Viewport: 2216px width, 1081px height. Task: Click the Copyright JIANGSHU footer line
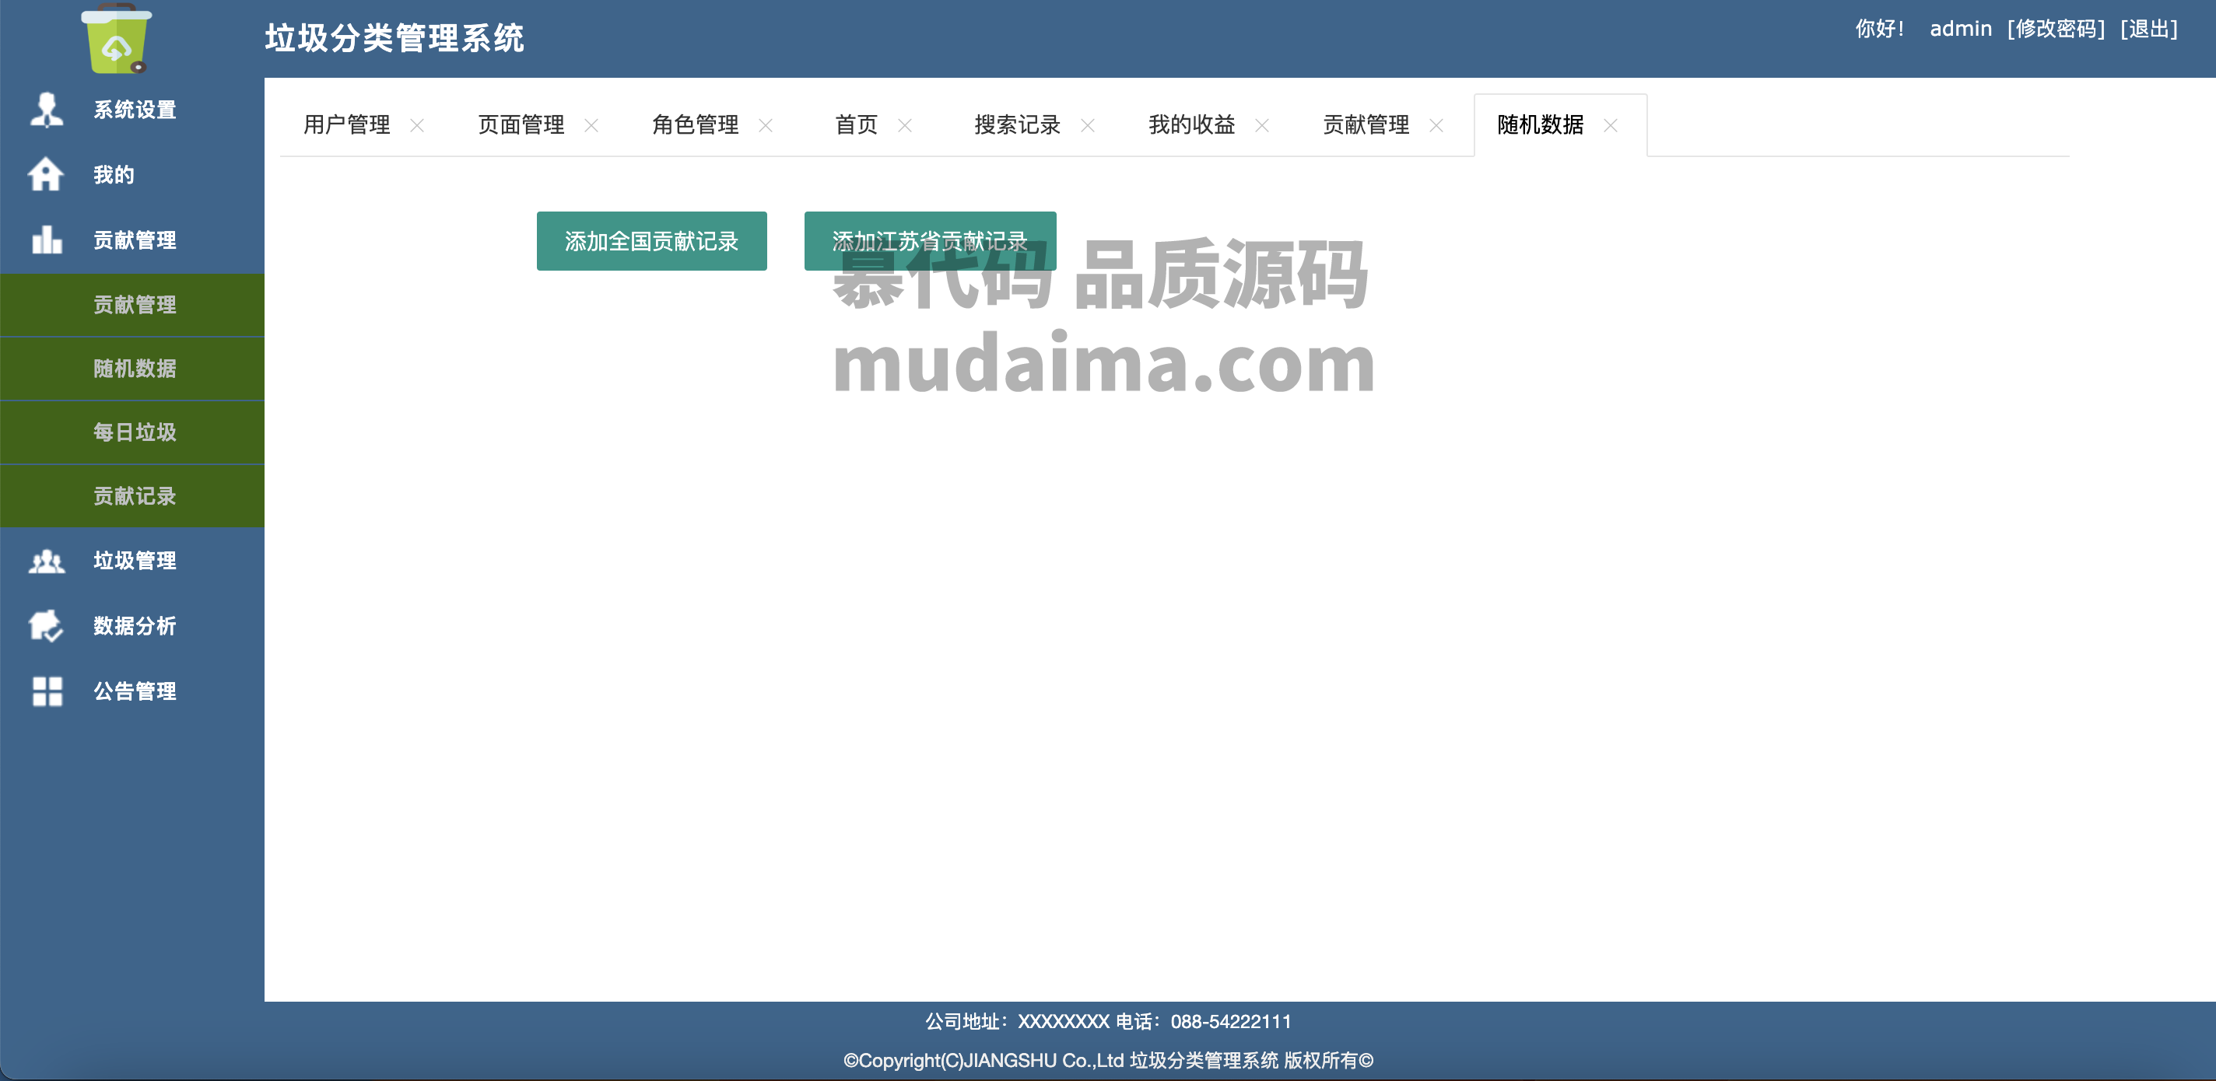click(x=1108, y=1060)
